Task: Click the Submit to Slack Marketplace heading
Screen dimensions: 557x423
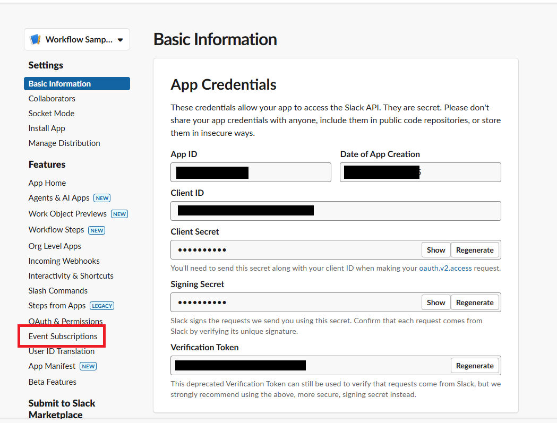Action: (62, 409)
